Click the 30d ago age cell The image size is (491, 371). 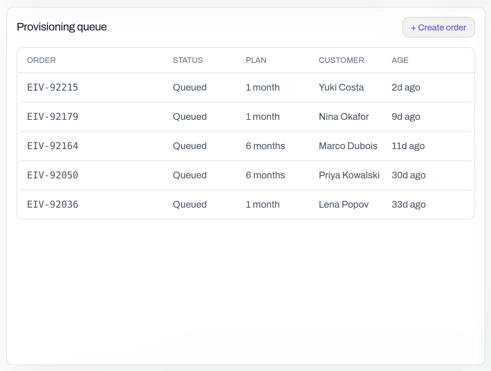click(409, 175)
